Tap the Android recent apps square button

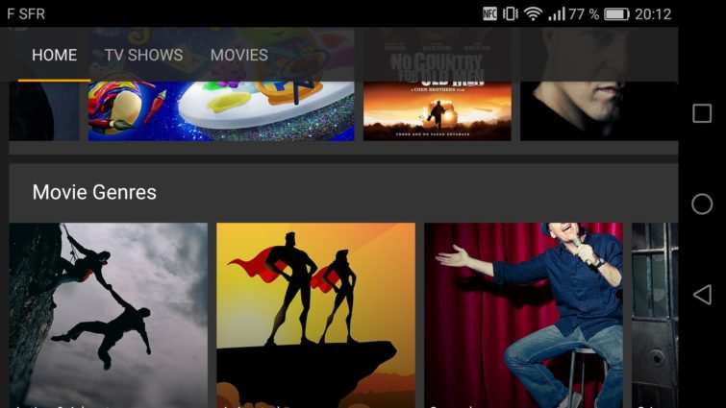pyautogui.click(x=702, y=112)
